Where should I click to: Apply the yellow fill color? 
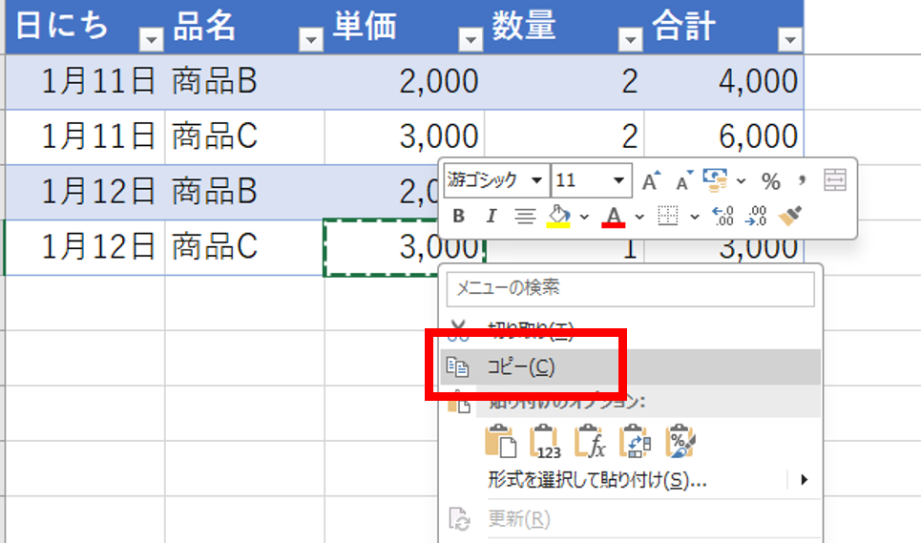[x=557, y=217]
